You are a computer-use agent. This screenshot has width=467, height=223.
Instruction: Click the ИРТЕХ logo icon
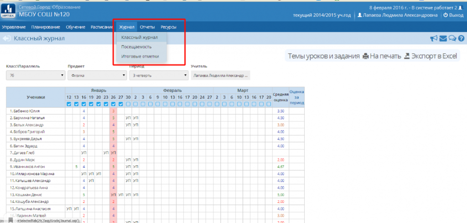click(x=8, y=11)
